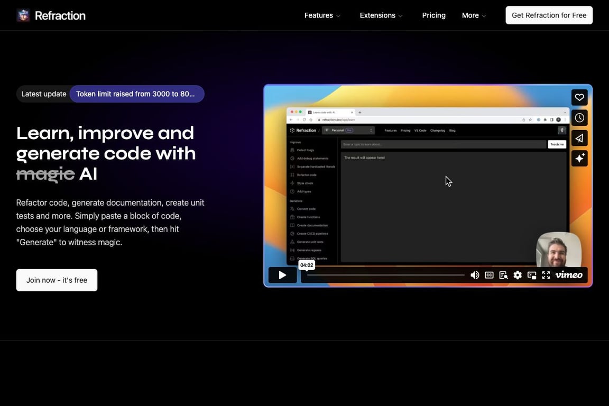
Task: Enter fullscreen video mode
Action: [546, 275]
